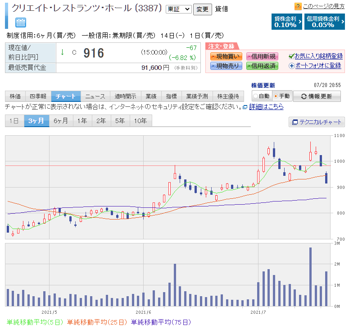Add stock via ポートフォリオに登録 plus link

(317, 66)
